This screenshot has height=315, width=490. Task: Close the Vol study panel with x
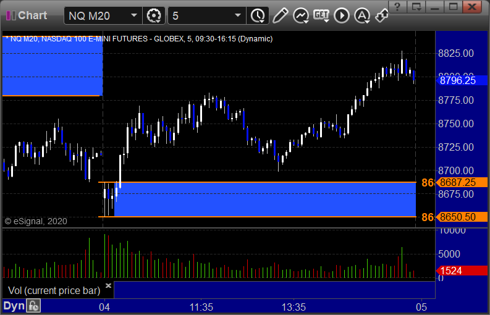[108, 285]
